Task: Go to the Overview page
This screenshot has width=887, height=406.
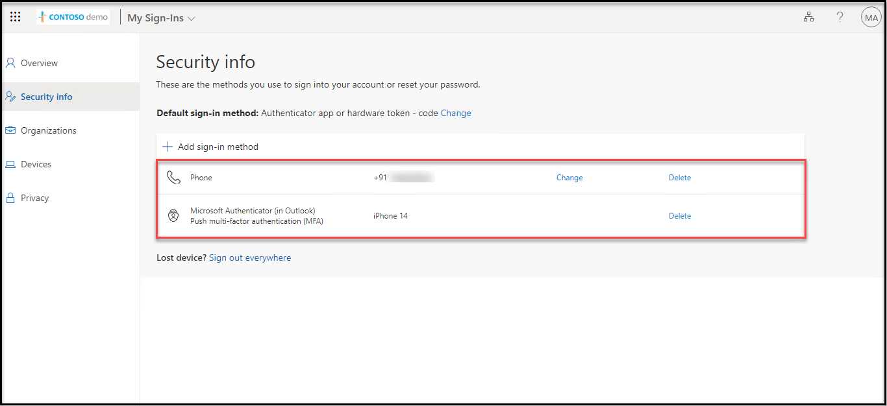Action: [39, 63]
